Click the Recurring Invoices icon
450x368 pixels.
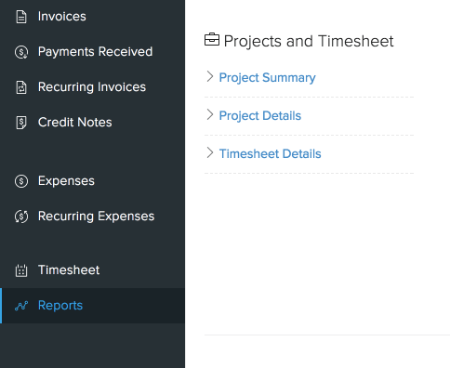[x=21, y=87]
